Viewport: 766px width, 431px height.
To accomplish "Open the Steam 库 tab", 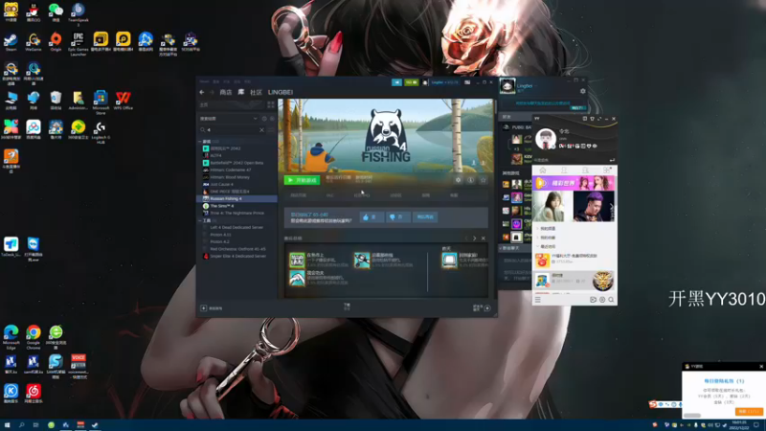I will 241,92.
